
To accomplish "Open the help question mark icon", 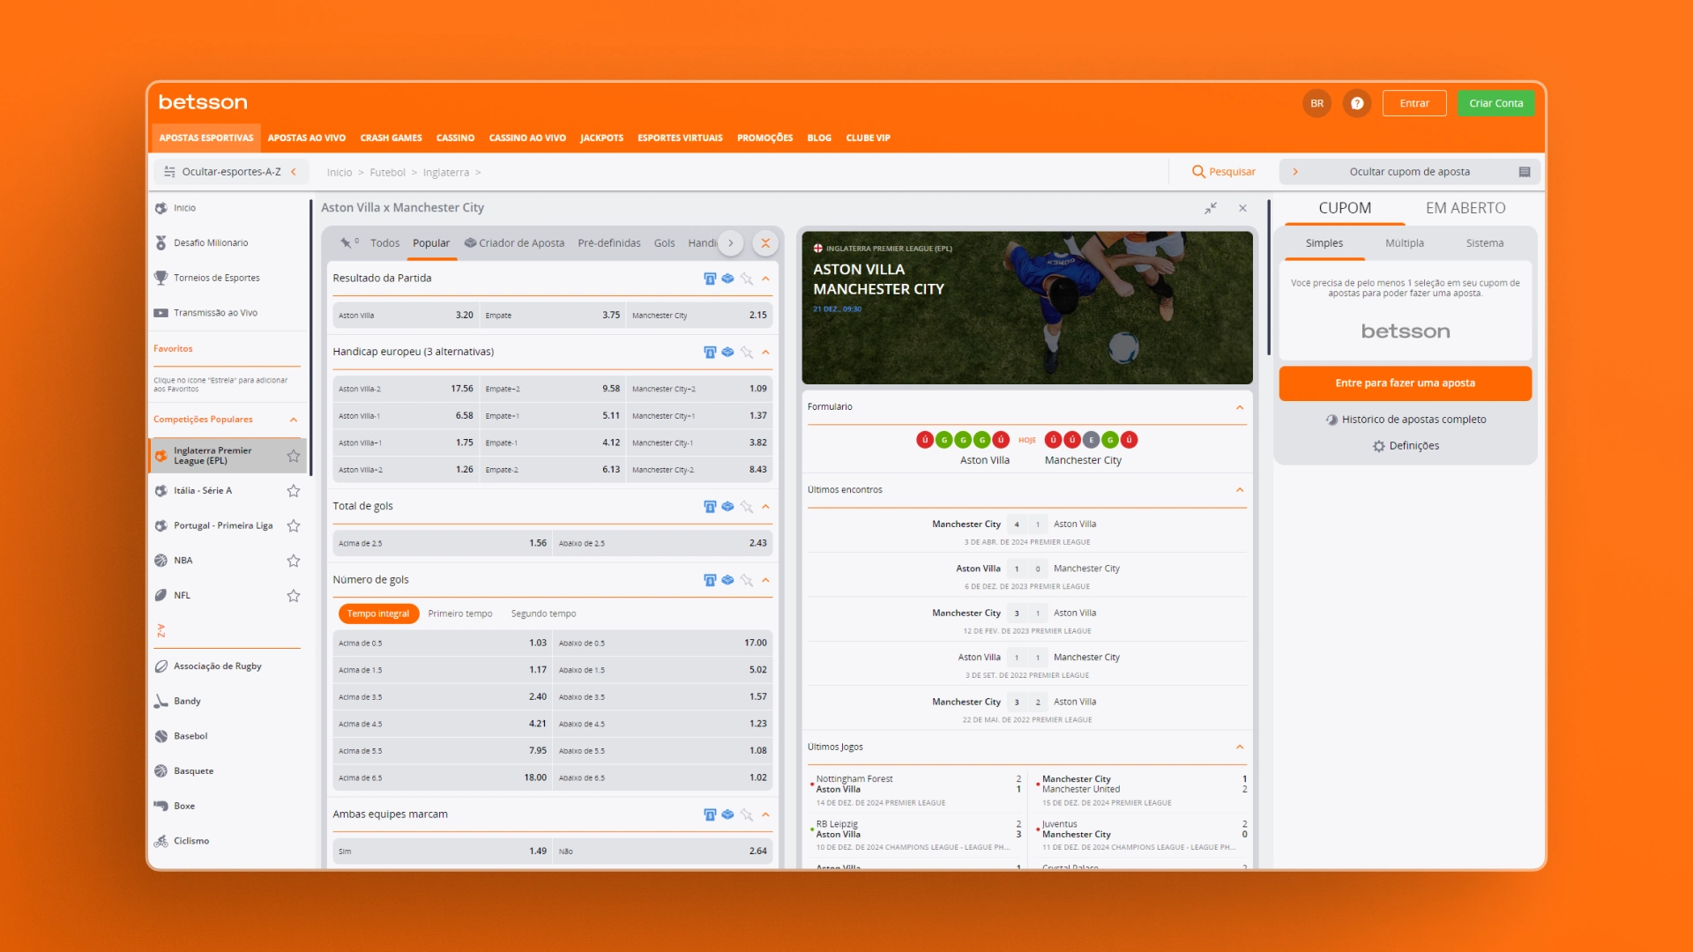I will point(1357,103).
